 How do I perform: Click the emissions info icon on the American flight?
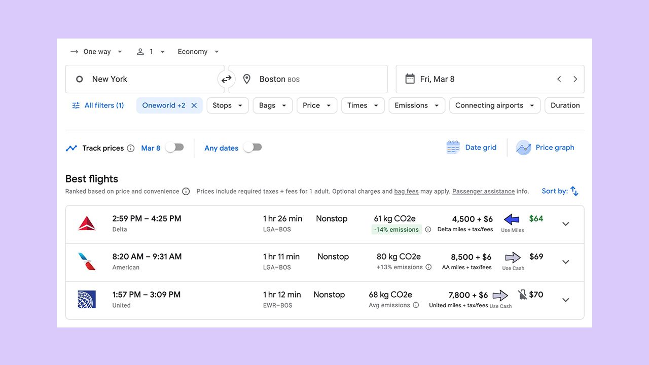pyautogui.click(x=428, y=267)
